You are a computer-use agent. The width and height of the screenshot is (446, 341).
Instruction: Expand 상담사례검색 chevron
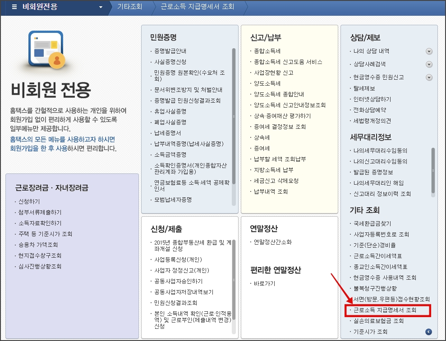pyautogui.click(x=428, y=64)
